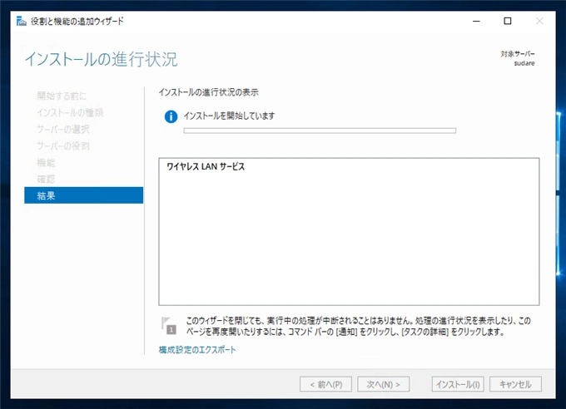This screenshot has height=409, width=566.
Task: Select the サーバーの選択 step
Action: tap(62, 129)
